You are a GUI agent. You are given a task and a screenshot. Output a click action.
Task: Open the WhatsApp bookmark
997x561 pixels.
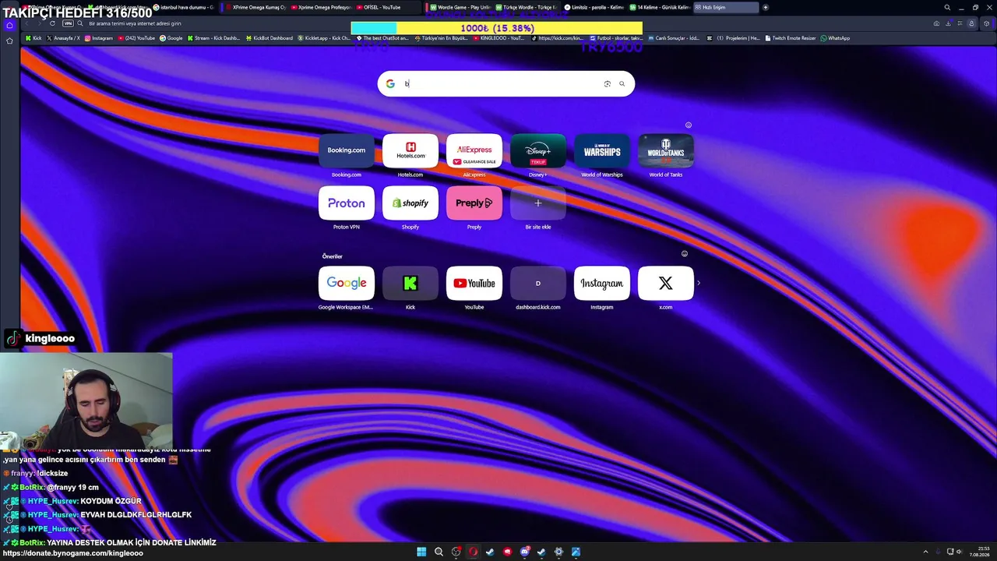point(836,38)
